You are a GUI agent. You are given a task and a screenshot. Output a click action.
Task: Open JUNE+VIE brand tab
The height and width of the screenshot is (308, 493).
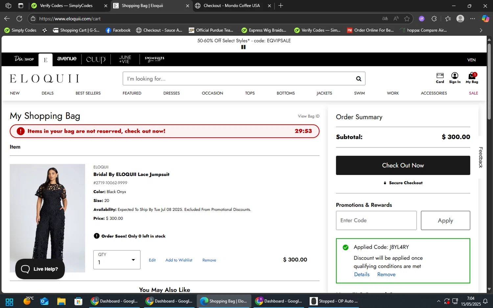click(125, 59)
